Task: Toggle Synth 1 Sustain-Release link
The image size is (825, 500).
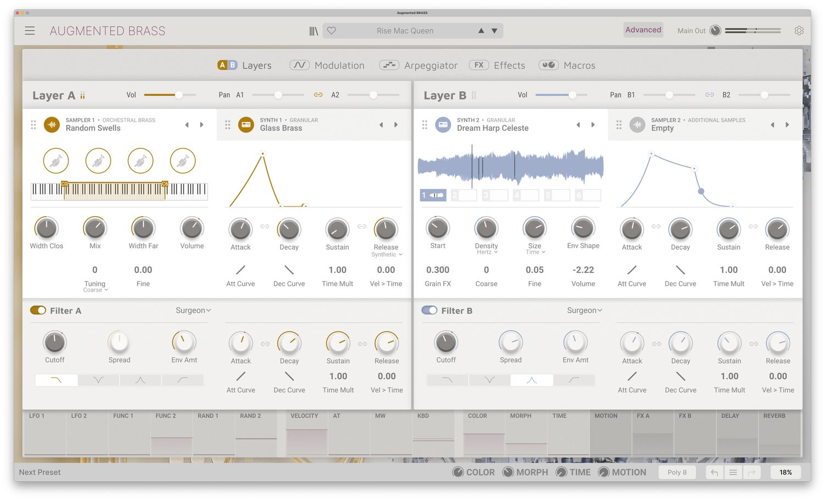Action: (362, 226)
